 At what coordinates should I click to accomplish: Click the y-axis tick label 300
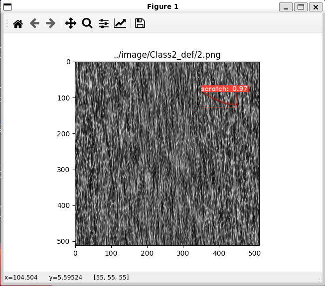click(x=64, y=170)
